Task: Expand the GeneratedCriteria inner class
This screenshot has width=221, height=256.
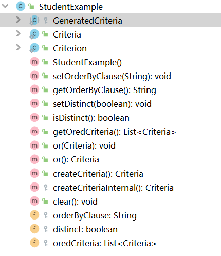Action: [18, 20]
